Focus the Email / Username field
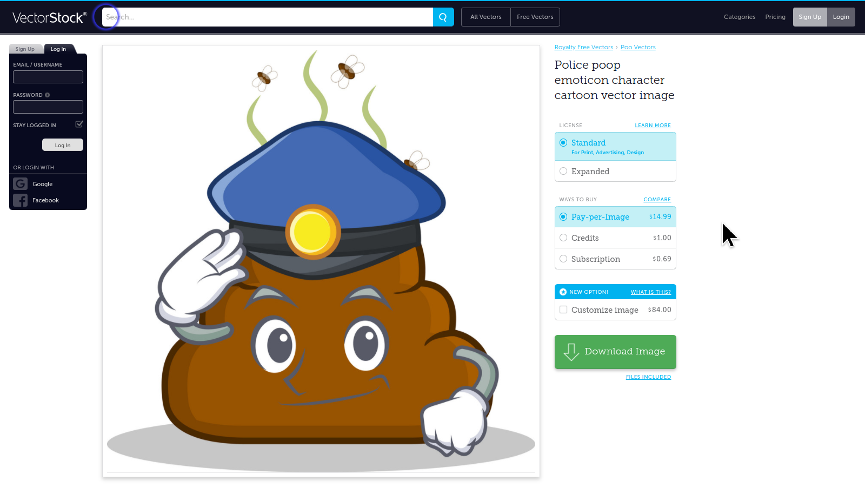Screen dimensions: 865x487 [48, 77]
